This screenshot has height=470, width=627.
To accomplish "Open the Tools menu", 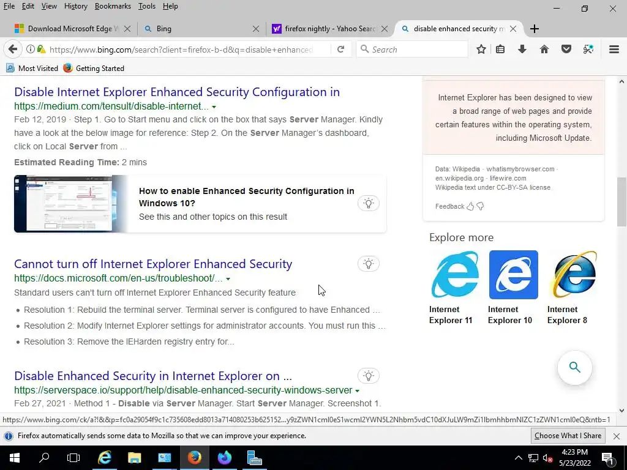I will [x=147, y=6].
